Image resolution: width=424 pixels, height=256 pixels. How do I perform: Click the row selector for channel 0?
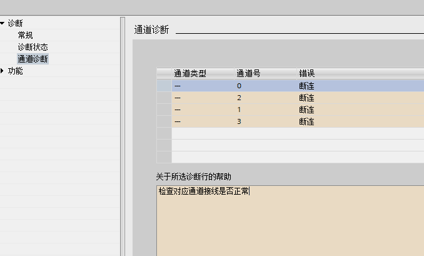coord(164,86)
